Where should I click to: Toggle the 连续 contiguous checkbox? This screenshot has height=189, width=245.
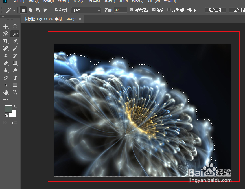(154, 10)
